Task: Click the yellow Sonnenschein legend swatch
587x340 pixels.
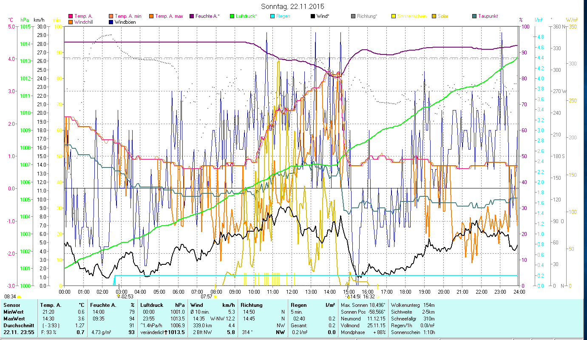Action: coord(394,17)
